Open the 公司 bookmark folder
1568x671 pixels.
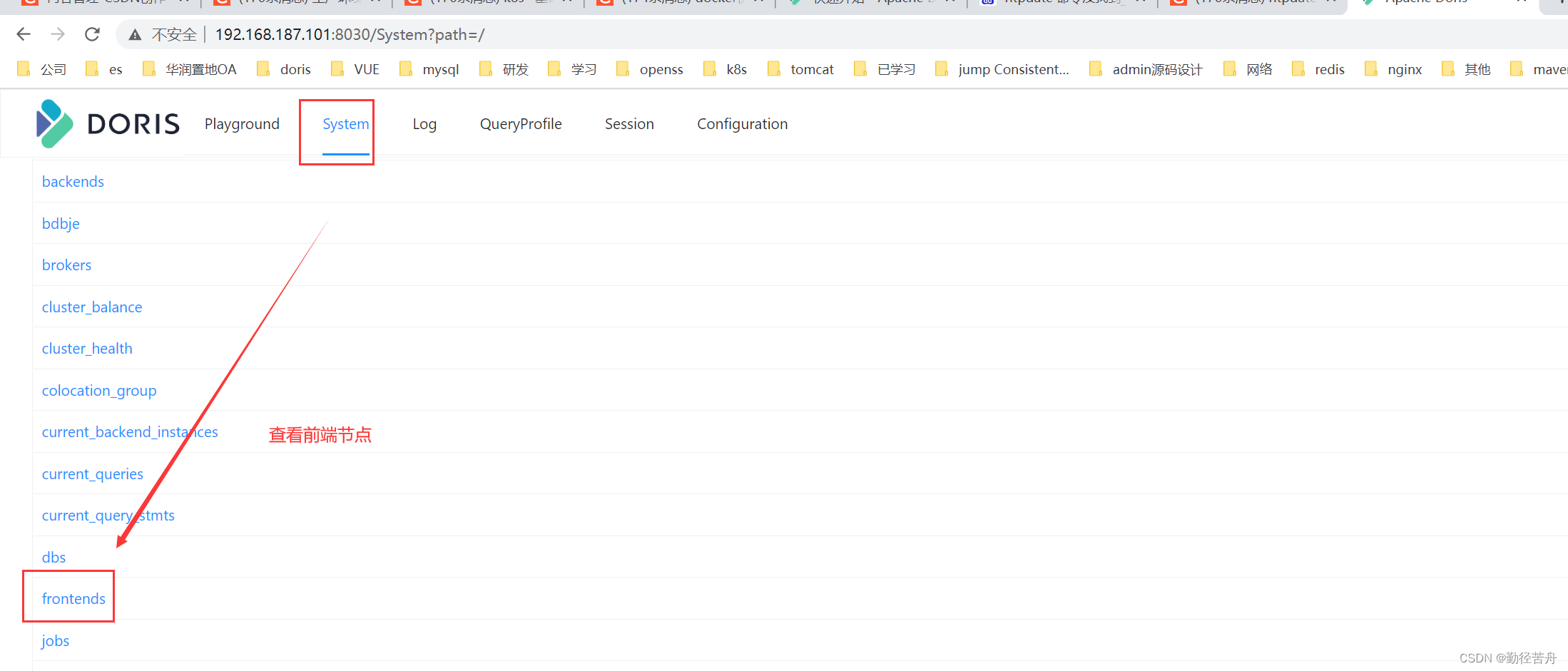pyautogui.click(x=41, y=69)
